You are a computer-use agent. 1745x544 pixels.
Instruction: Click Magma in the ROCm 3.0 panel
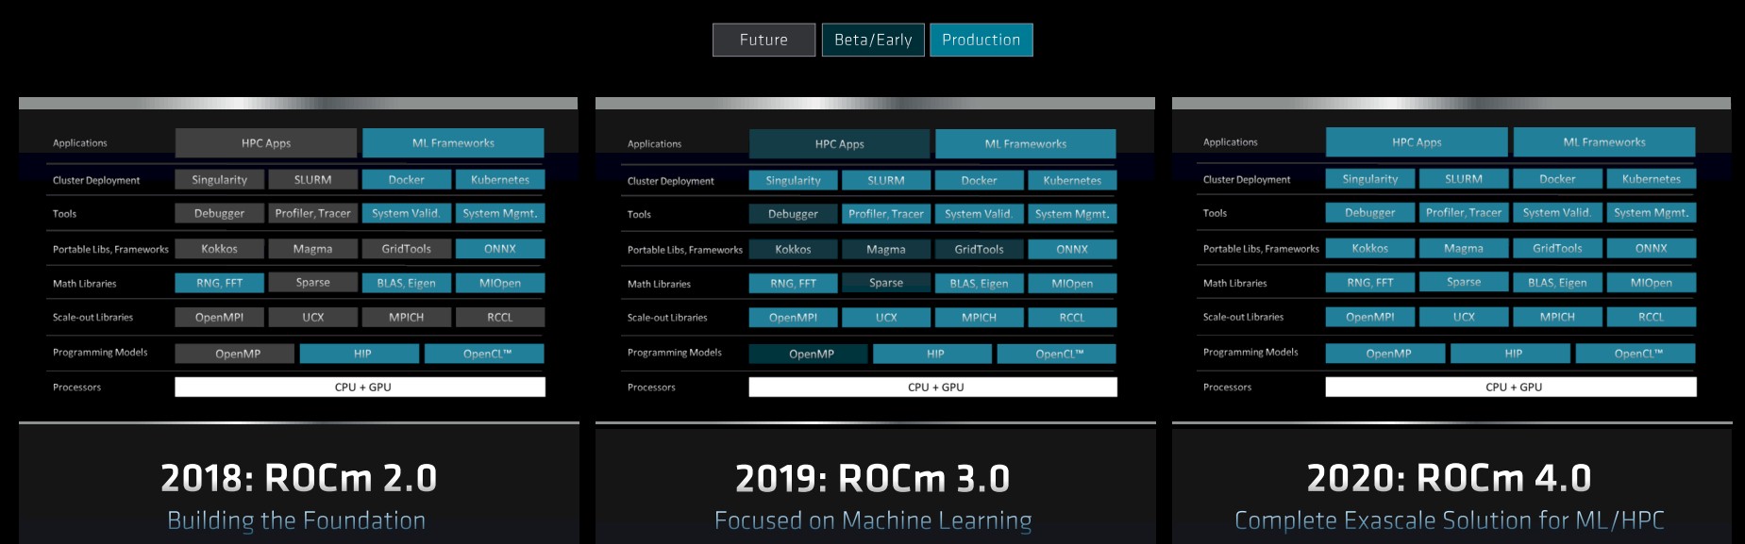tap(886, 250)
